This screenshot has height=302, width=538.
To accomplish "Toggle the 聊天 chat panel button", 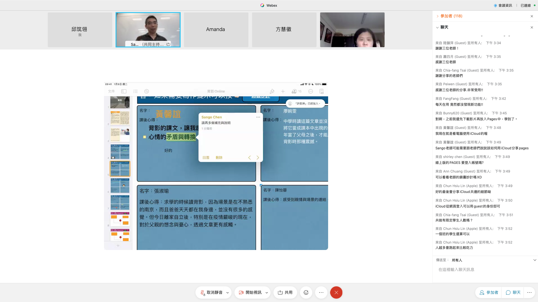I will pyautogui.click(x=513, y=292).
